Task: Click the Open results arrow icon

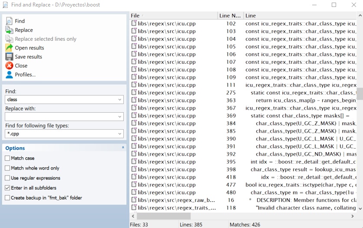Action: [9, 48]
